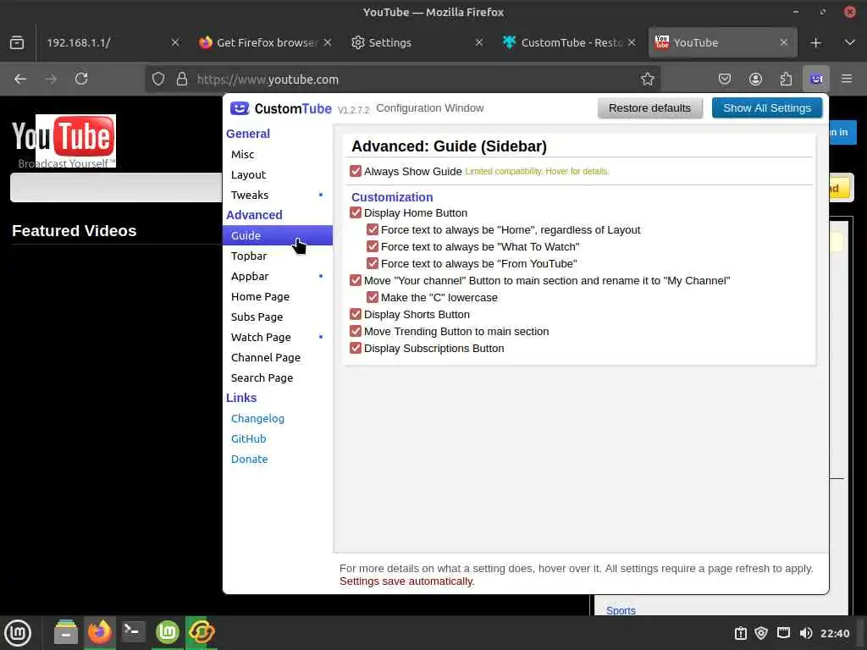Click the network icon in the system tray
Viewport: 867px width, 650px height.
pyautogui.click(x=783, y=633)
